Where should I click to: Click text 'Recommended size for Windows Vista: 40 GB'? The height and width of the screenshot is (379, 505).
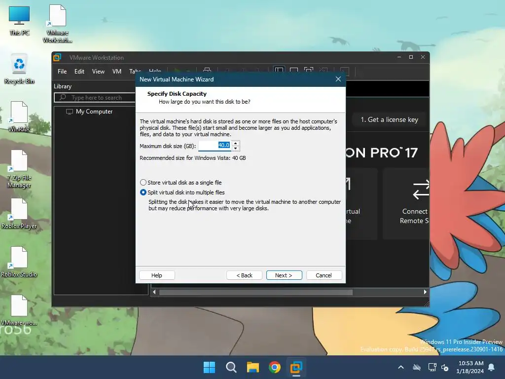193,158
